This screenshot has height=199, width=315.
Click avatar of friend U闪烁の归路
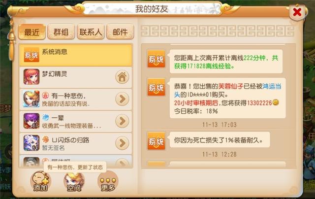[x=31, y=143]
